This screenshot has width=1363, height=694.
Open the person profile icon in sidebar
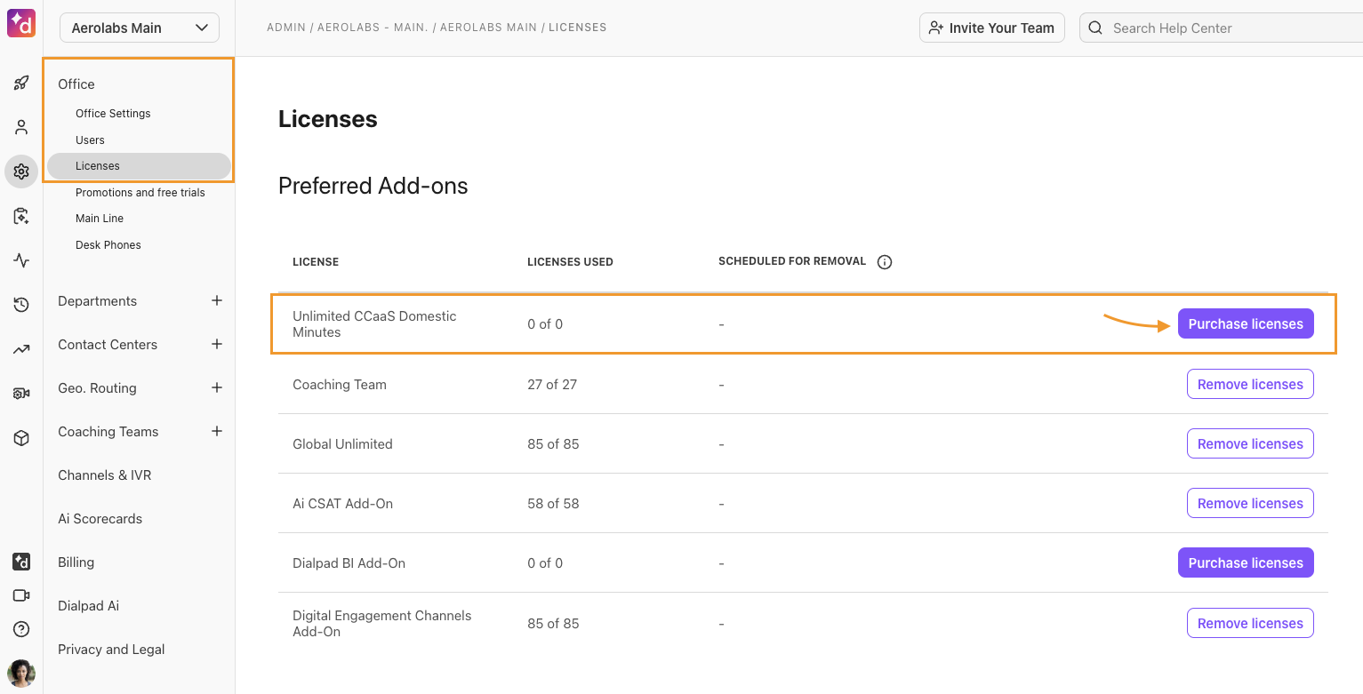click(x=21, y=127)
